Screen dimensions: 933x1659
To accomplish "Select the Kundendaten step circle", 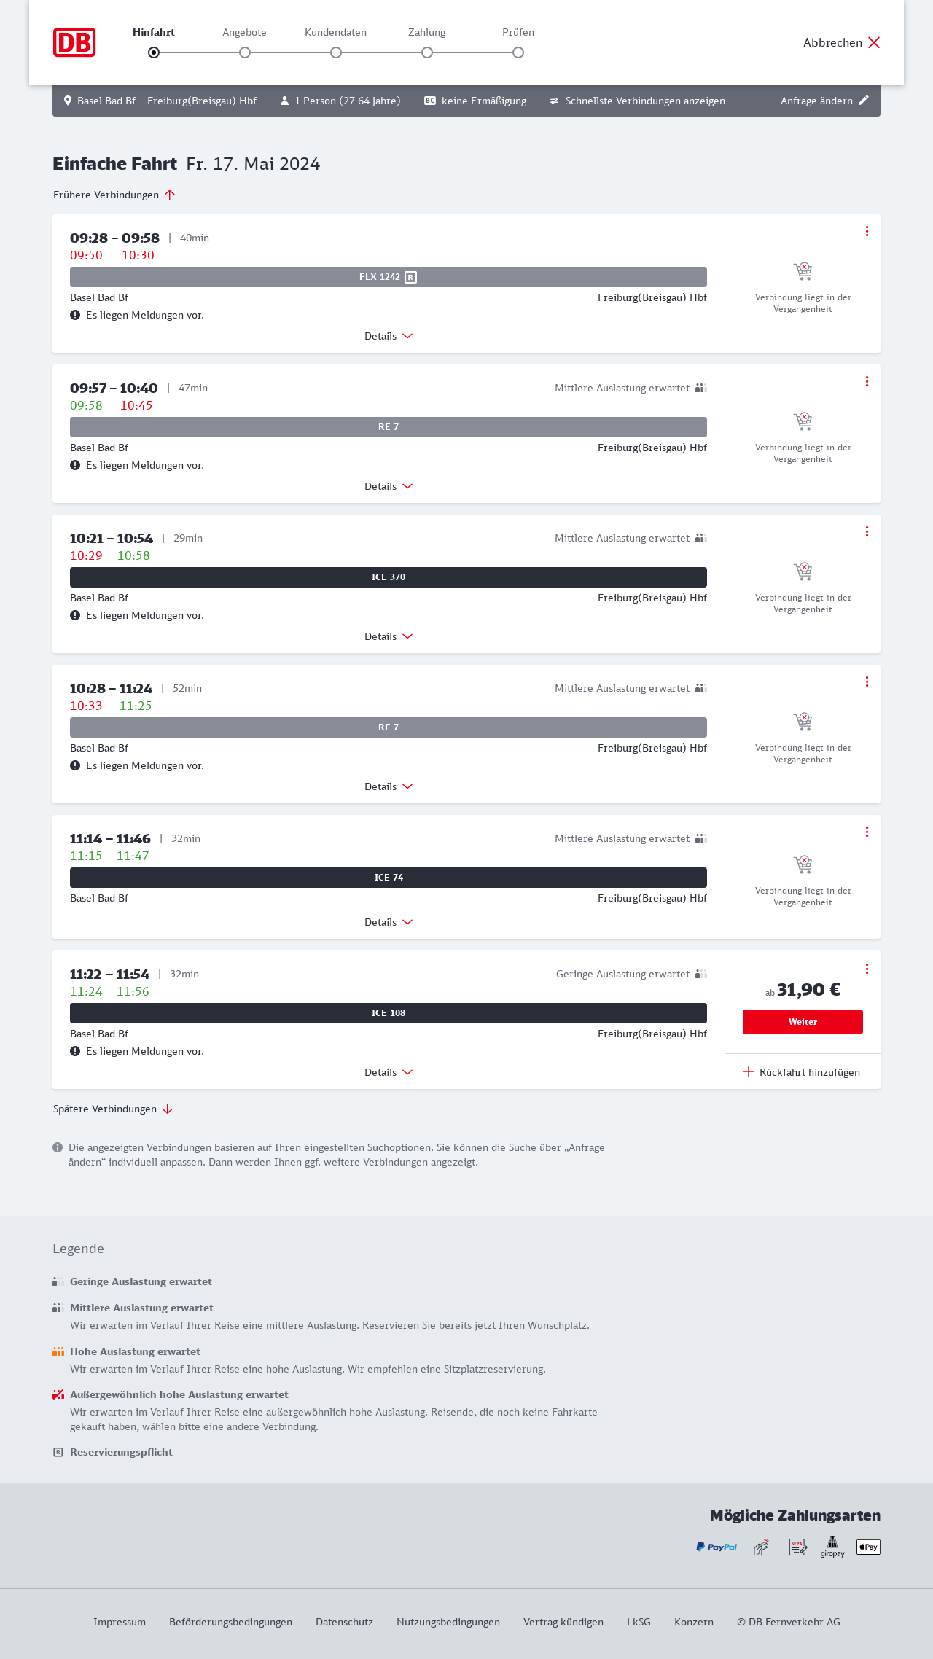I will [336, 52].
